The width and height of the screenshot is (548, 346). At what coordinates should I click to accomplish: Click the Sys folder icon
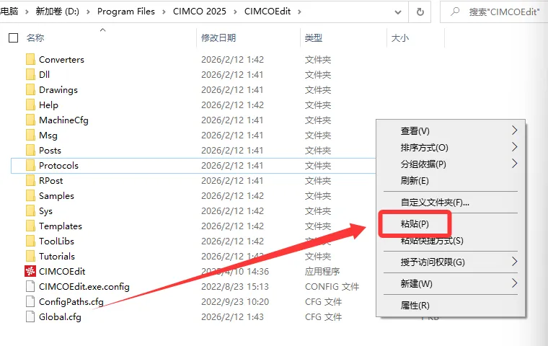(30, 210)
